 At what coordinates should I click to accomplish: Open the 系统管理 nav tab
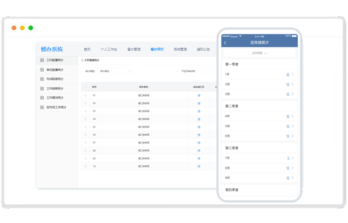(180, 49)
